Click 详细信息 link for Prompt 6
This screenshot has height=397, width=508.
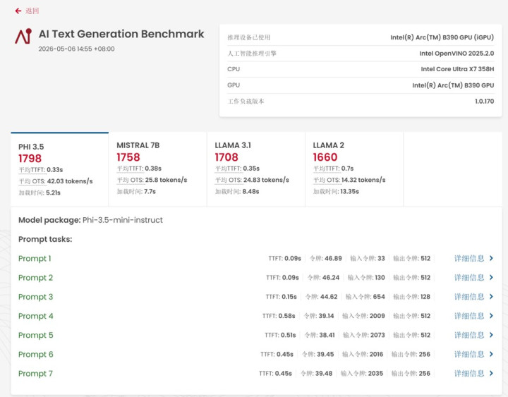pos(469,354)
